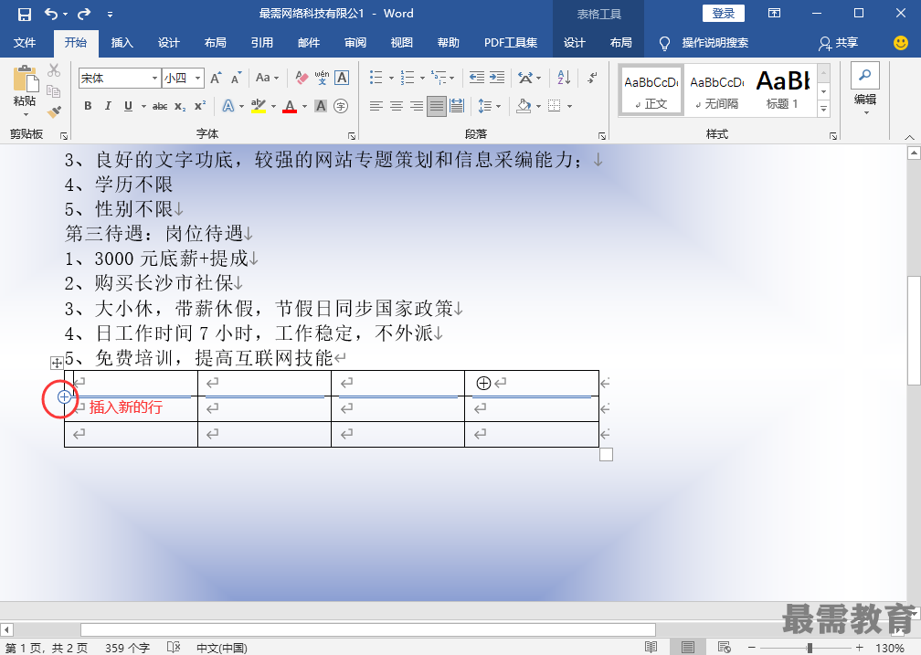The image size is (921, 655).
Task: Select the Format Painter brush
Action: click(54, 111)
